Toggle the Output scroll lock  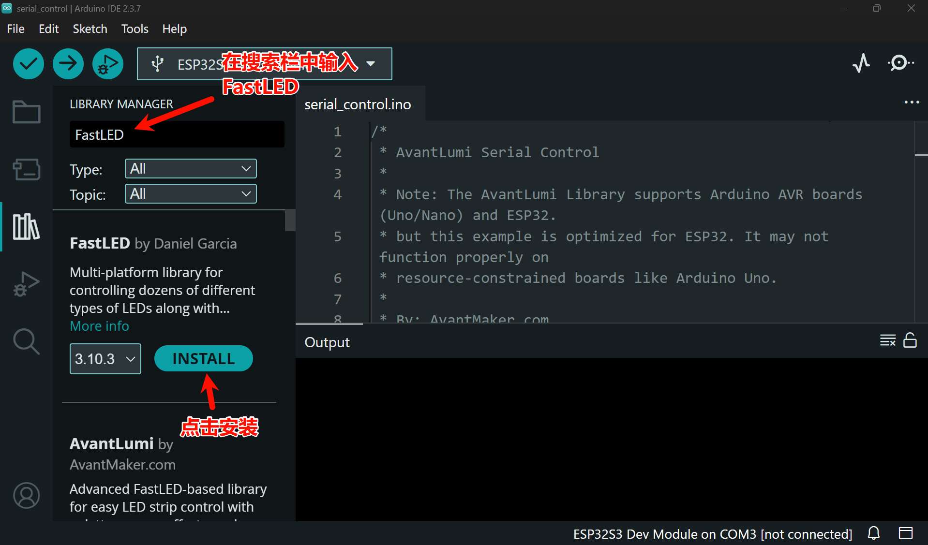point(910,340)
